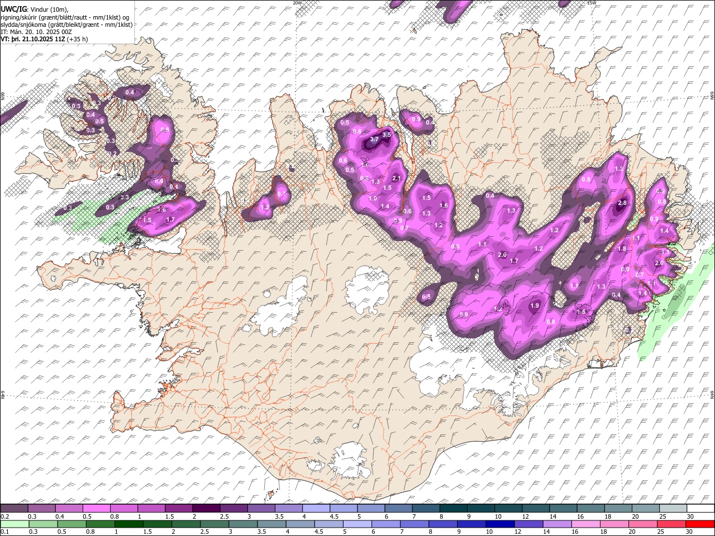Pick the darkest purple 2–2.5 upper legend swatch
Screen dimensions: 715x536
click(x=206, y=508)
